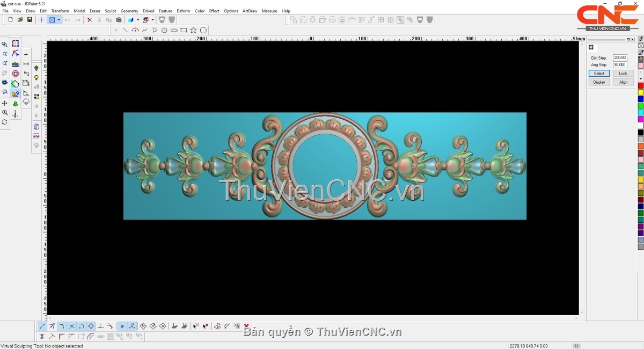Toggle the endpoint snap button in bottom toolbar
644x349 pixels.
tap(42, 326)
